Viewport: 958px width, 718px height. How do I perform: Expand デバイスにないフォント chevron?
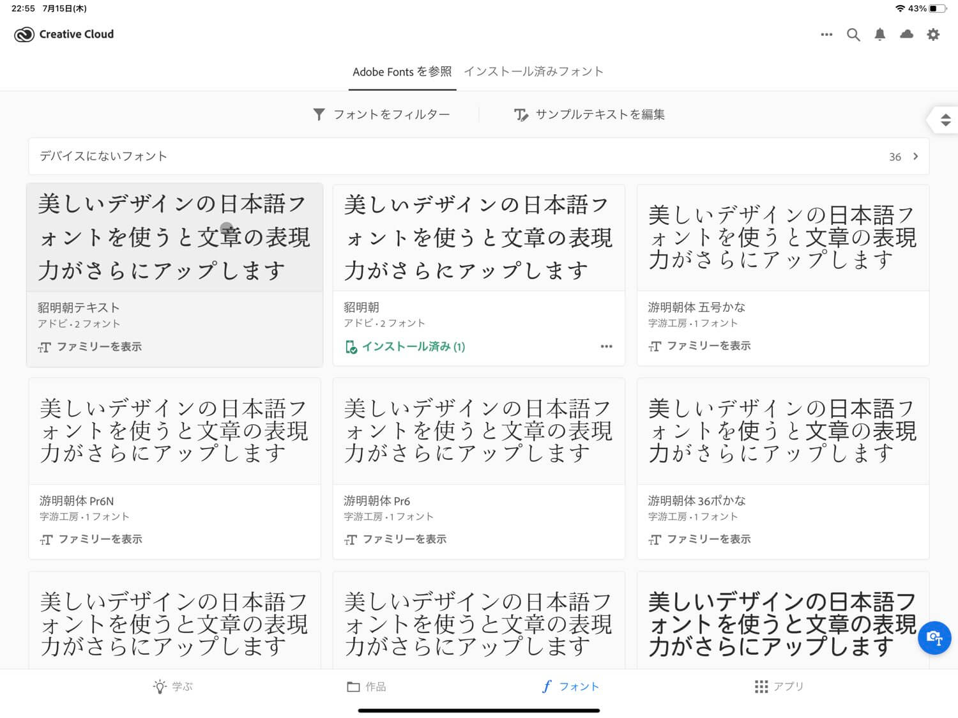[915, 157]
